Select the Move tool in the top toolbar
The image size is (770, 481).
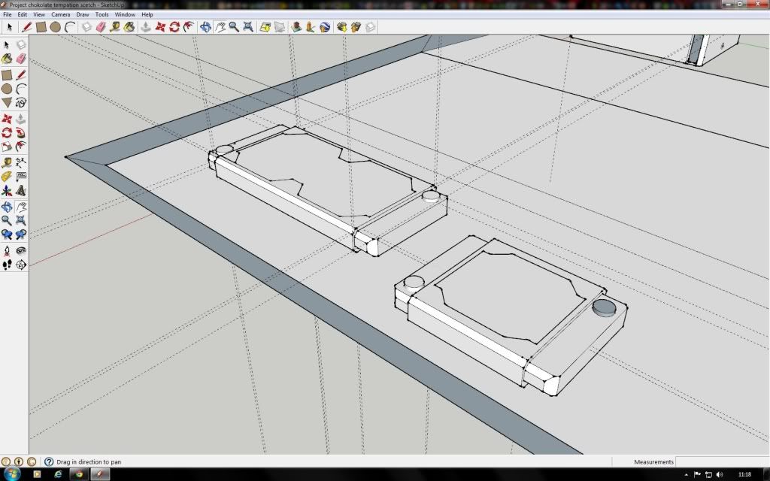click(160, 27)
